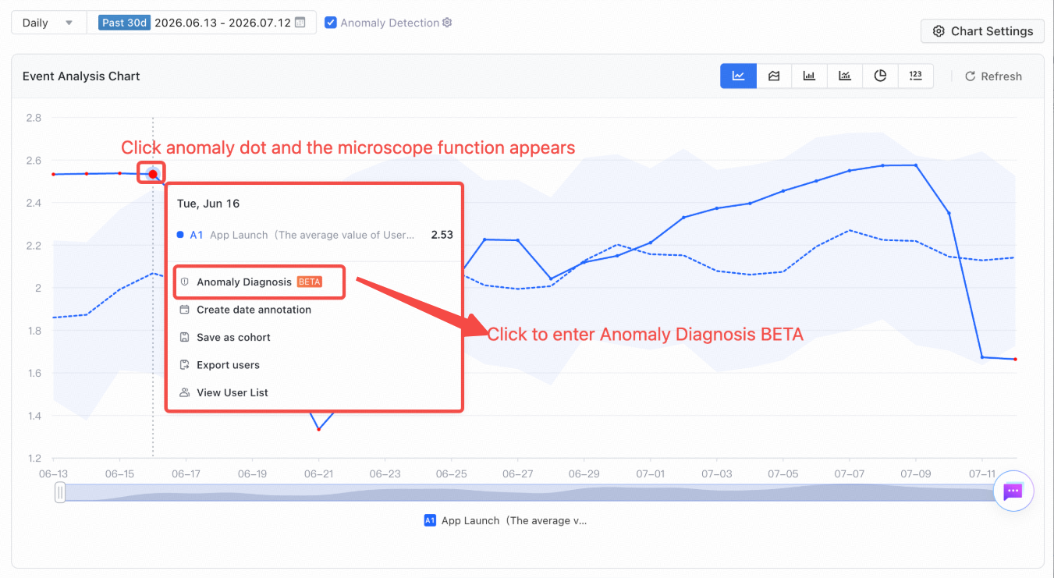Click the timeline range slider left handle
This screenshot has height=578, width=1054.
click(x=60, y=492)
